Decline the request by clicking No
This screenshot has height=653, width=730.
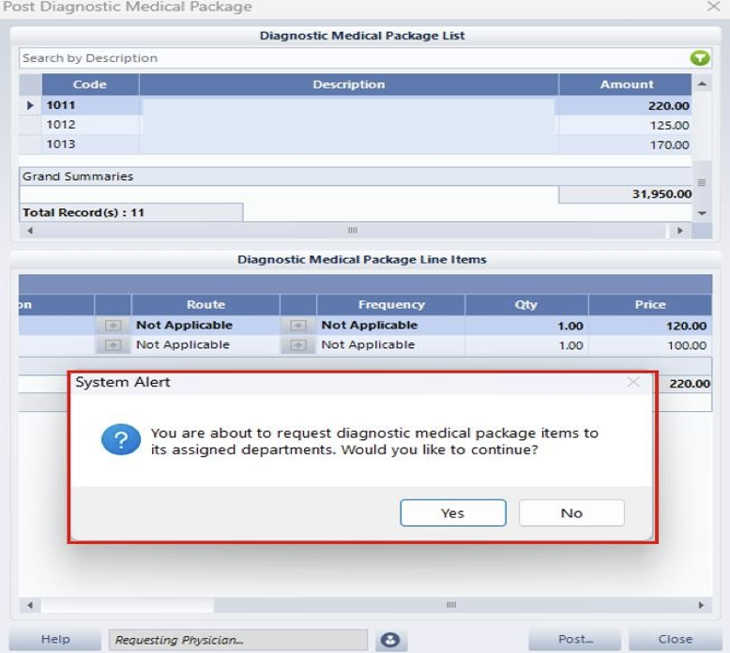point(571,513)
